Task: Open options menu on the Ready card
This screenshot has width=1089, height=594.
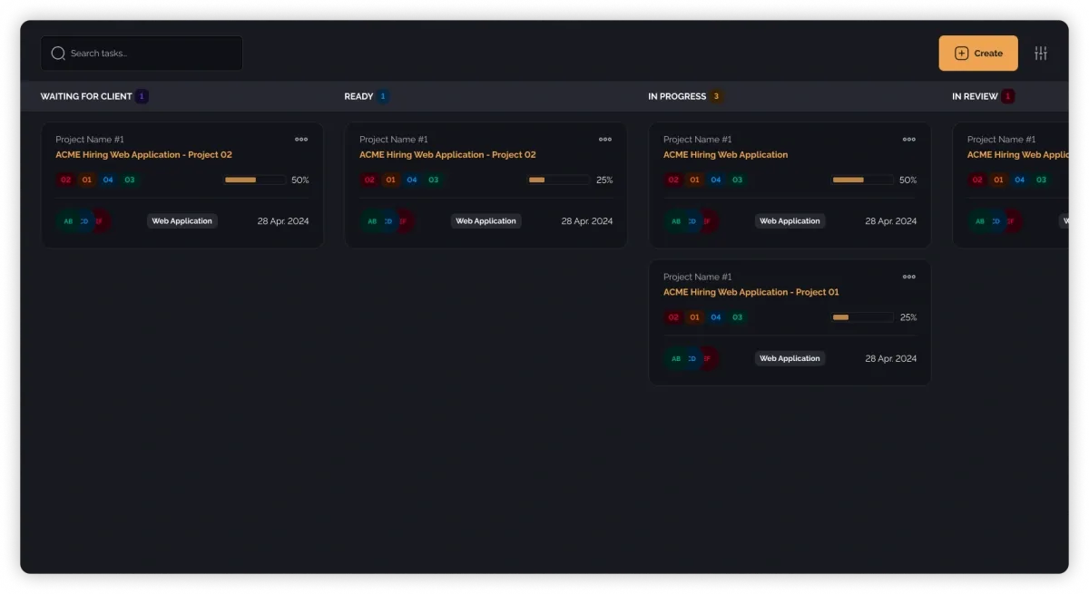Action: click(605, 139)
